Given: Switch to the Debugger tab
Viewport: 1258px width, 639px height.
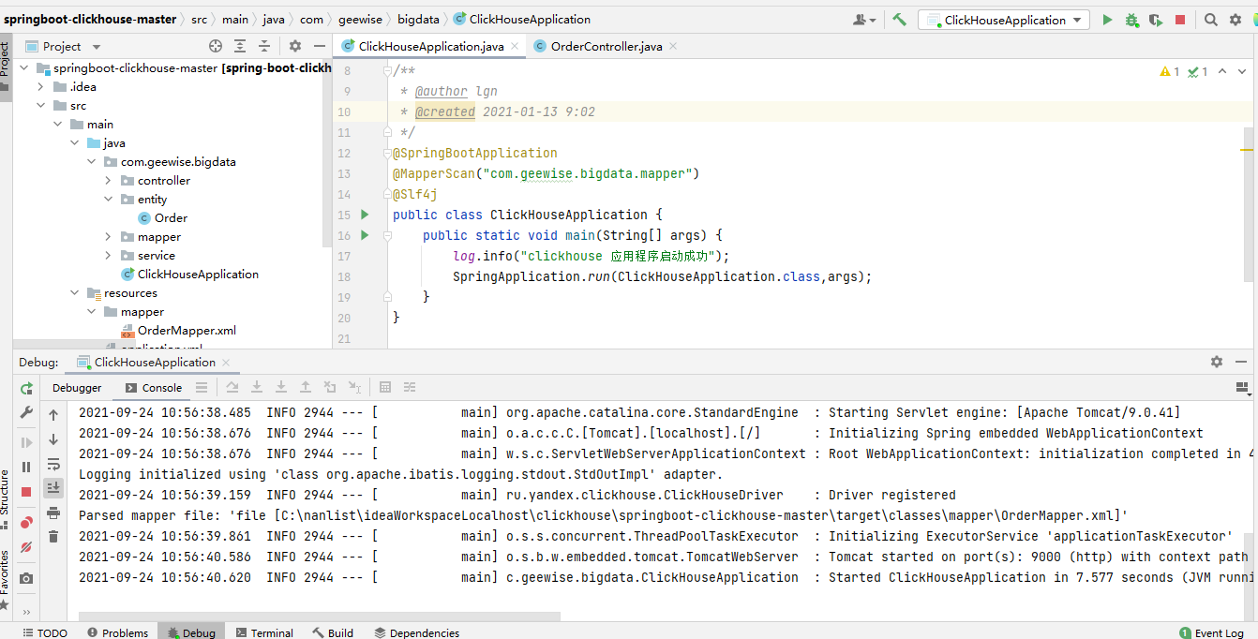Looking at the screenshot, I should [77, 388].
